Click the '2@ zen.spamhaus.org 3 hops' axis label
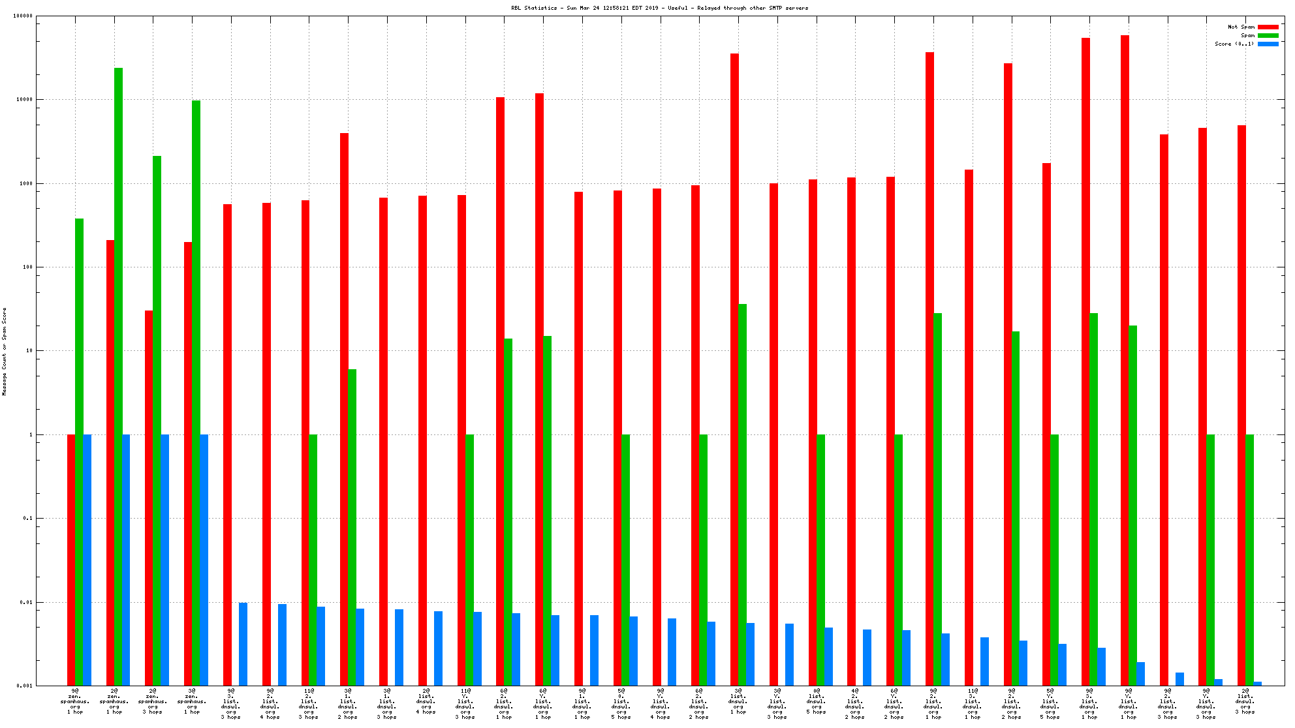Viewport: 1295px width, 728px height. (153, 701)
